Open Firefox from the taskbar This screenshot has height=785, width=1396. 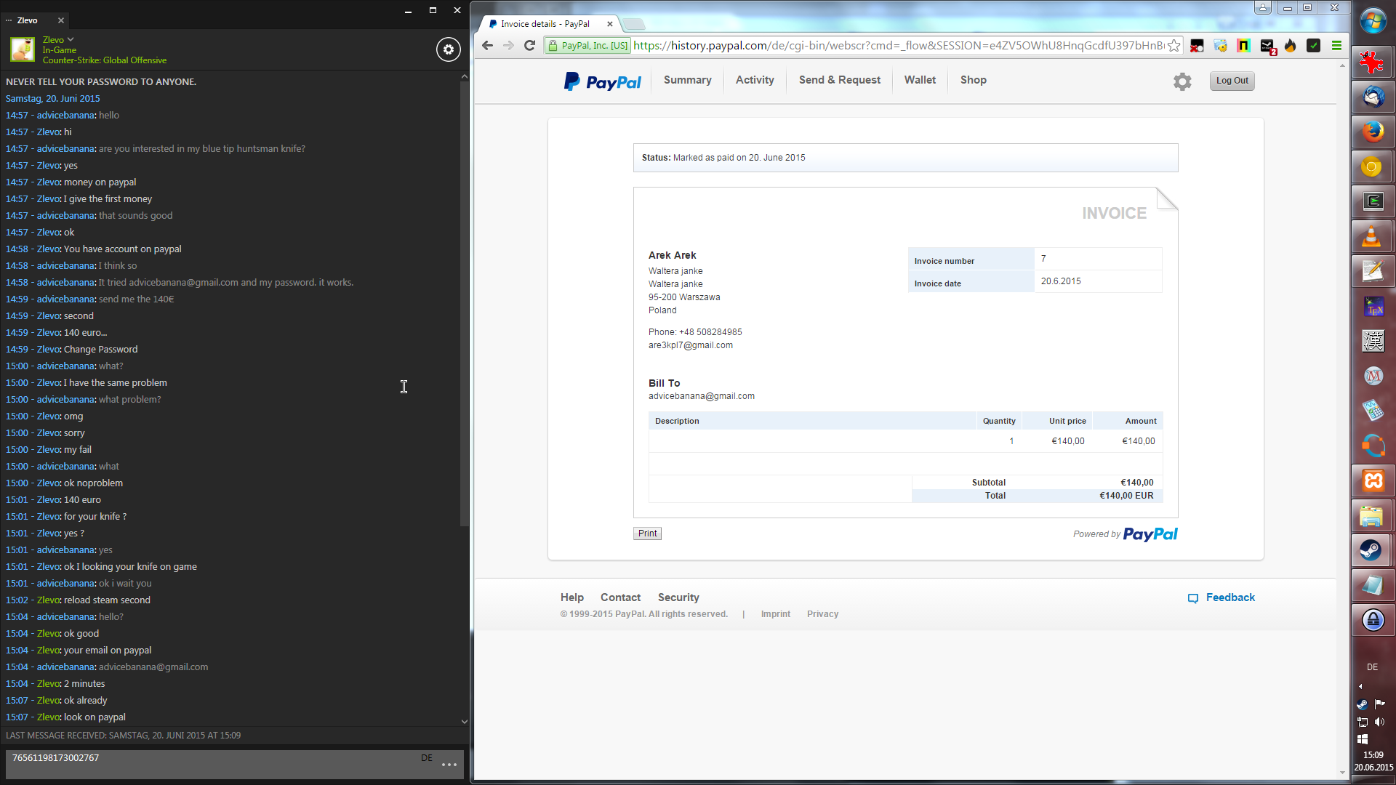1372,132
